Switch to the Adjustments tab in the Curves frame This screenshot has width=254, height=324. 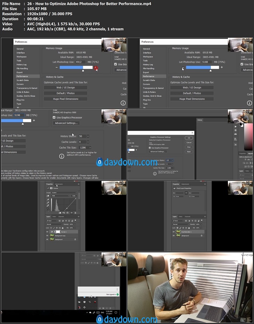tap(59, 184)
